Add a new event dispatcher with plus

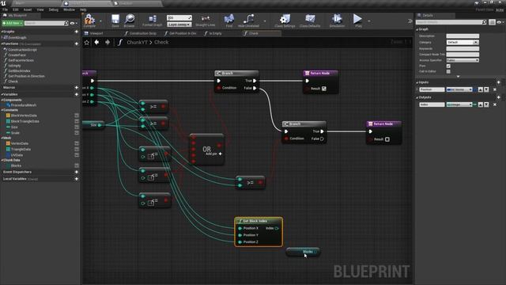pyautogui.click(x=77, y=172)
